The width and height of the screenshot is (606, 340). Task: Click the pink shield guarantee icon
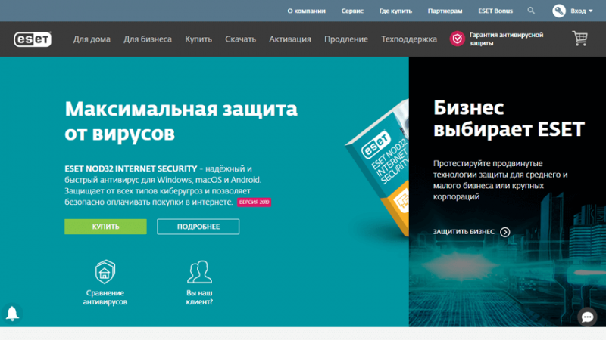458,39
